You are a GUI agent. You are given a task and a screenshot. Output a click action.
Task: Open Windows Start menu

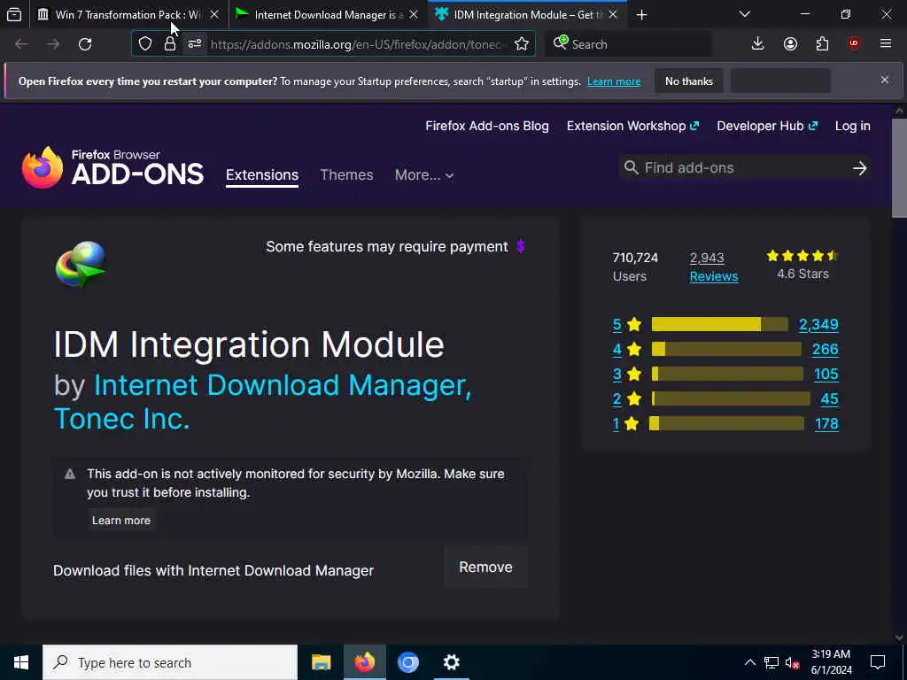(x=21, y=662)
